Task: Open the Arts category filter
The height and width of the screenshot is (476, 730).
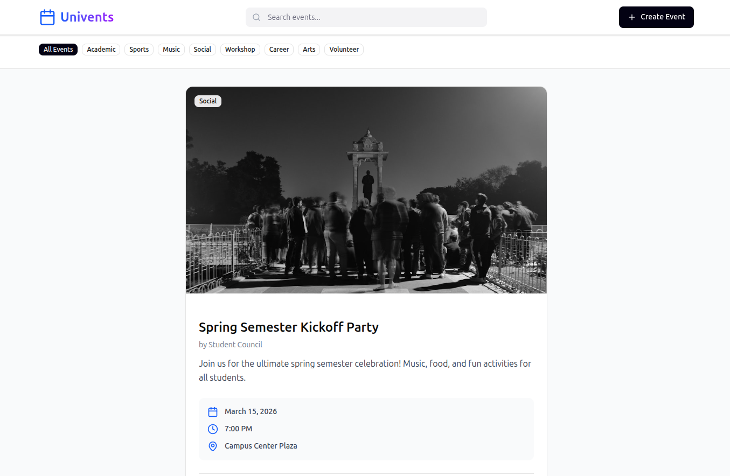Action: pyautogui.click(x=309, y=50)
